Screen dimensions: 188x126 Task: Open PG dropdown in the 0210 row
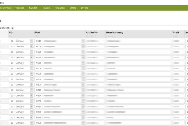[21, 90]
